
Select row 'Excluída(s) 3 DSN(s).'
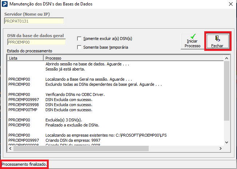click(116, 120)
